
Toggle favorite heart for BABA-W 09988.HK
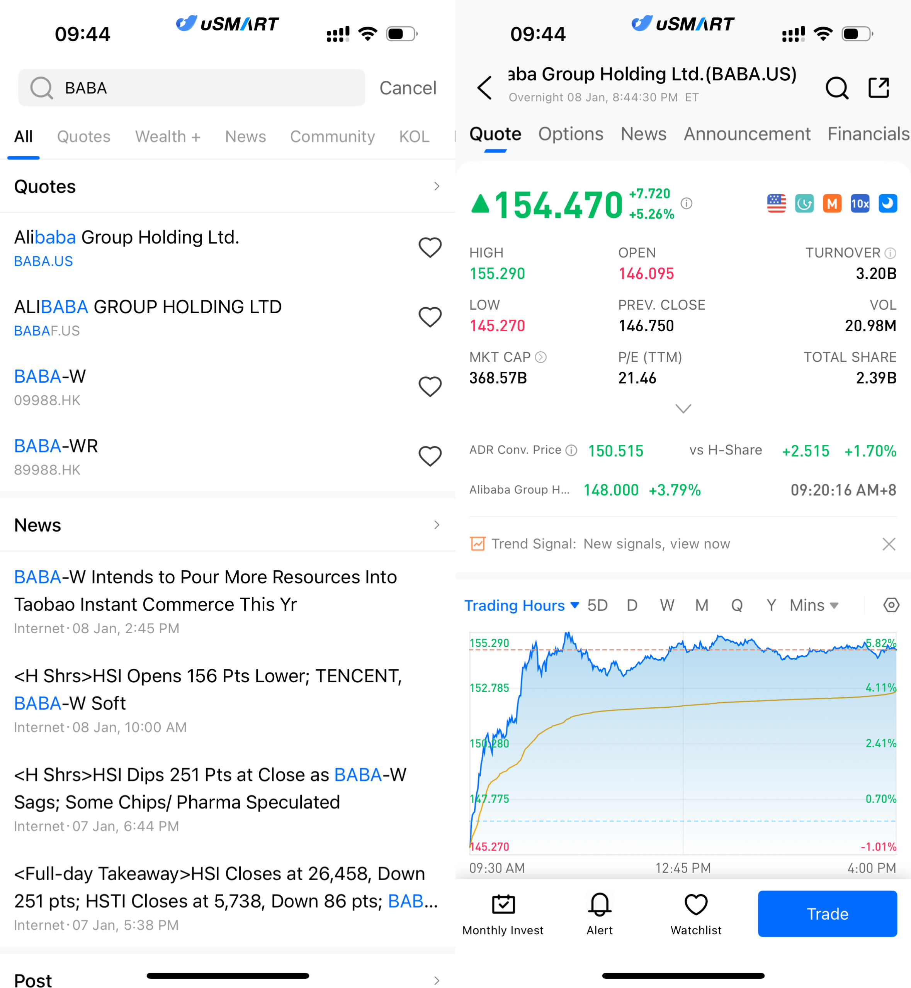429,386
